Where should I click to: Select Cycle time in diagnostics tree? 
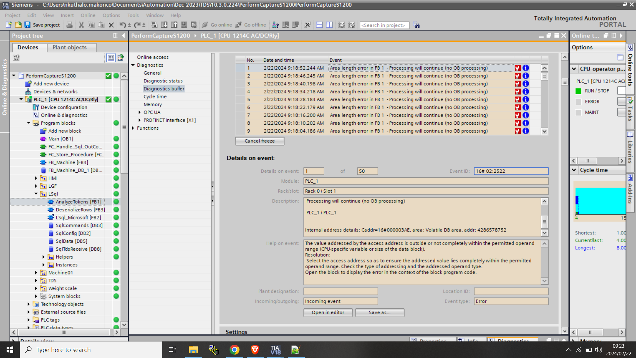coord(155,96)
